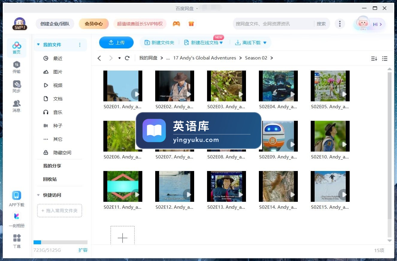Select the S02E15 snow video thumbnail
Image resolution: width=397 pixels, height=261 pixels.
coord(330,186)
